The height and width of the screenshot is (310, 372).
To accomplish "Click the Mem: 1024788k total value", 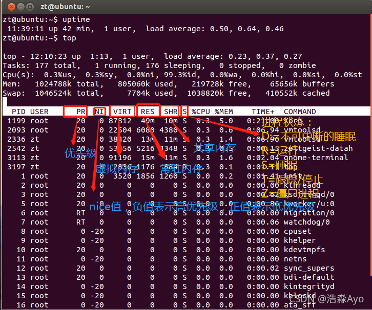I will click(x=69, y=84).
